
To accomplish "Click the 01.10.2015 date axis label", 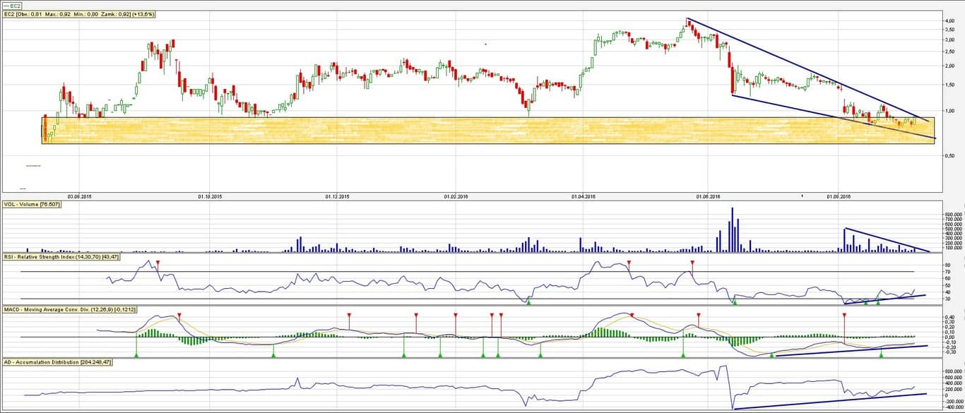I will 210,197.
